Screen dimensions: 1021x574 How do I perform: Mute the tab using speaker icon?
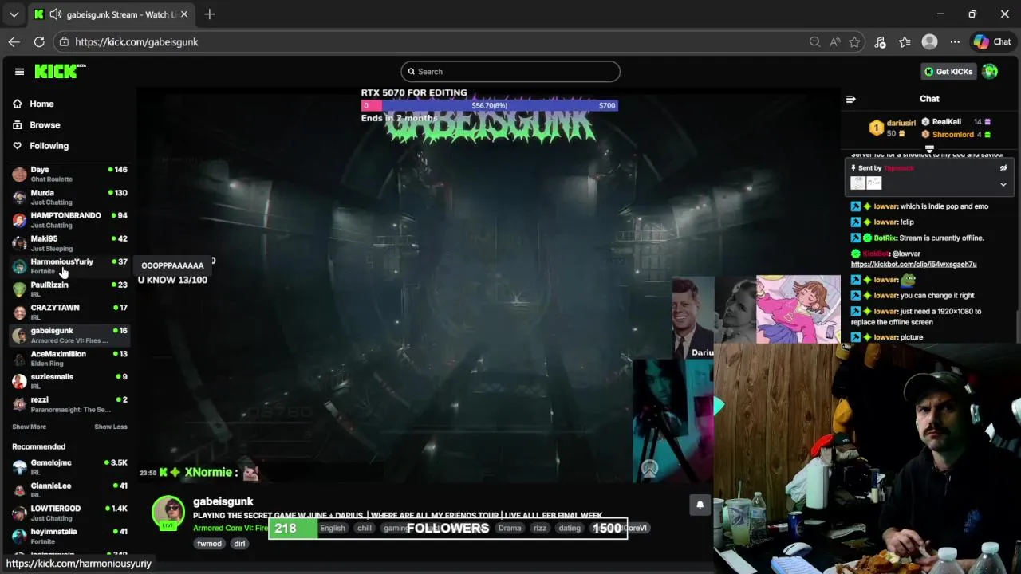coord(55,14)
